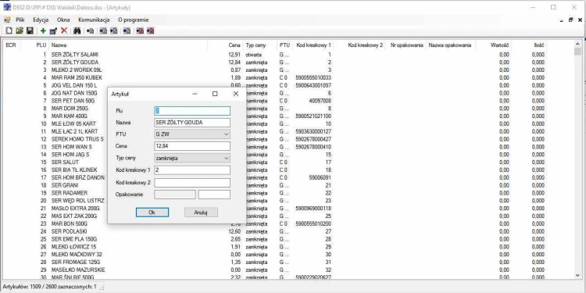Select the row SER ŻÓŁTY SALAMI
586x293 pixels.
click(274, 55)
